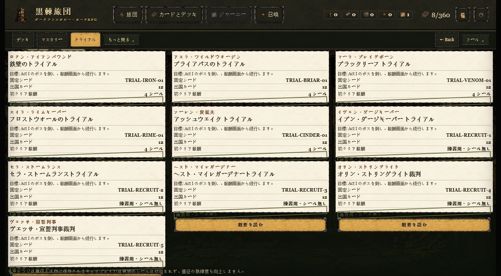Click seed value TRIAL-IRON-01
Screen dimensions: 501x276
click(x=144, y=80)
